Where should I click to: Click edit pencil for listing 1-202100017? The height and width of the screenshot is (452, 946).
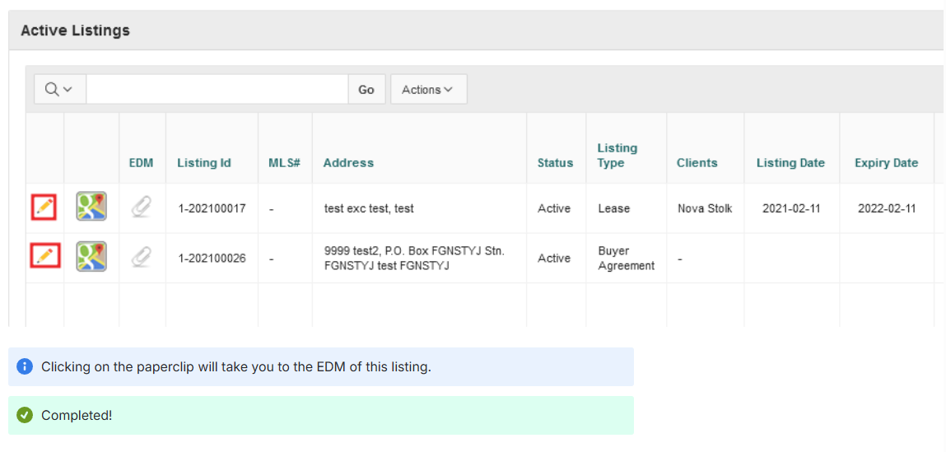(44, 207)
